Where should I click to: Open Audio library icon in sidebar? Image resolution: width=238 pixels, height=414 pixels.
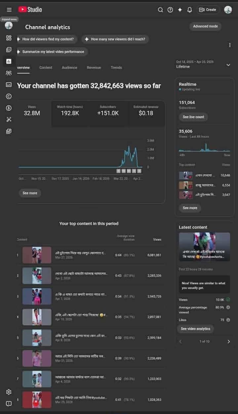(x=9, y=131)
